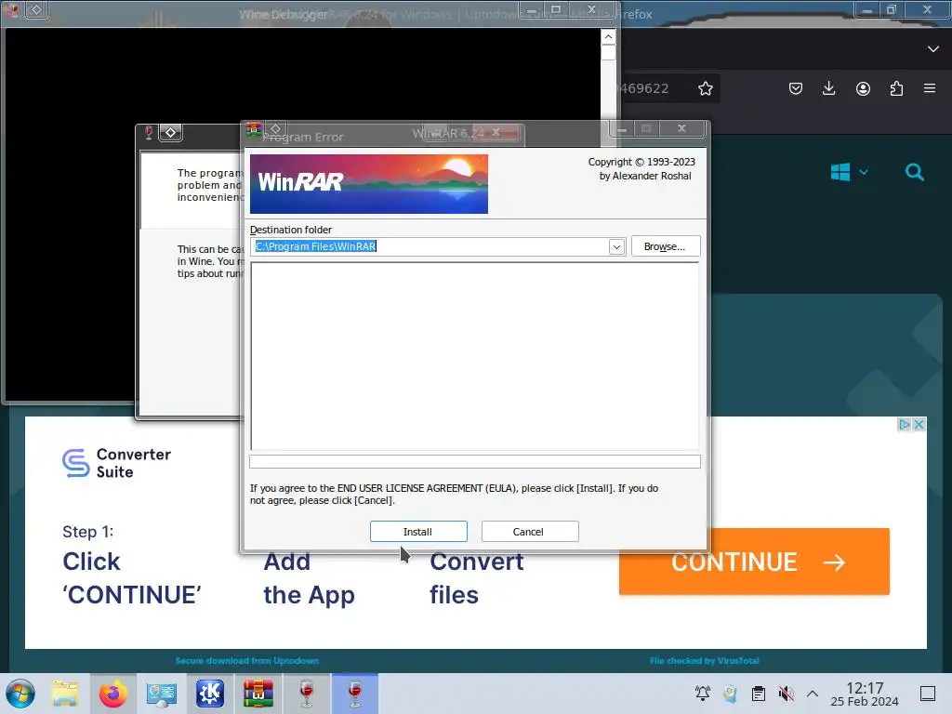Viewport: 952px width, 714px height.
Task: Click the Wine Debugger window menu diamond icon
Action: click(x=36, y=9)
